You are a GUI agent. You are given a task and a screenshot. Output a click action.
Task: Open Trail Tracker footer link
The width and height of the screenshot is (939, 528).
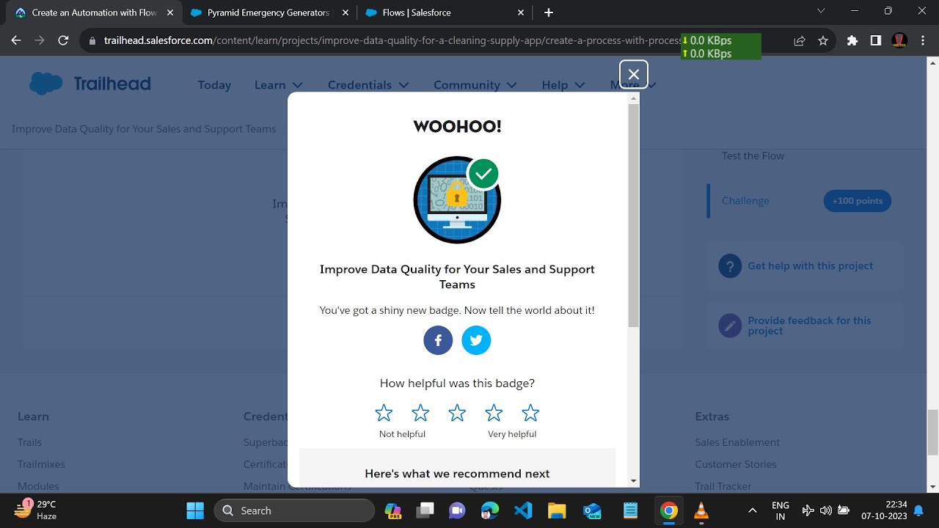(723, 486)
